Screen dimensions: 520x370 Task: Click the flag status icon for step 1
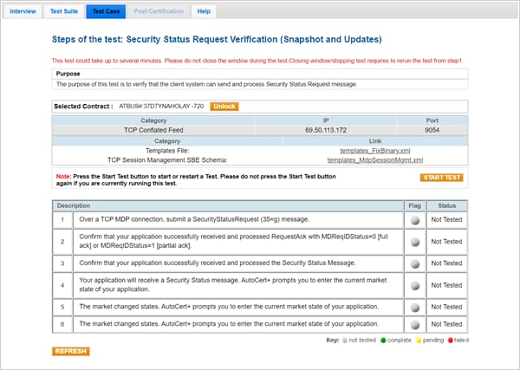(415, 220)
